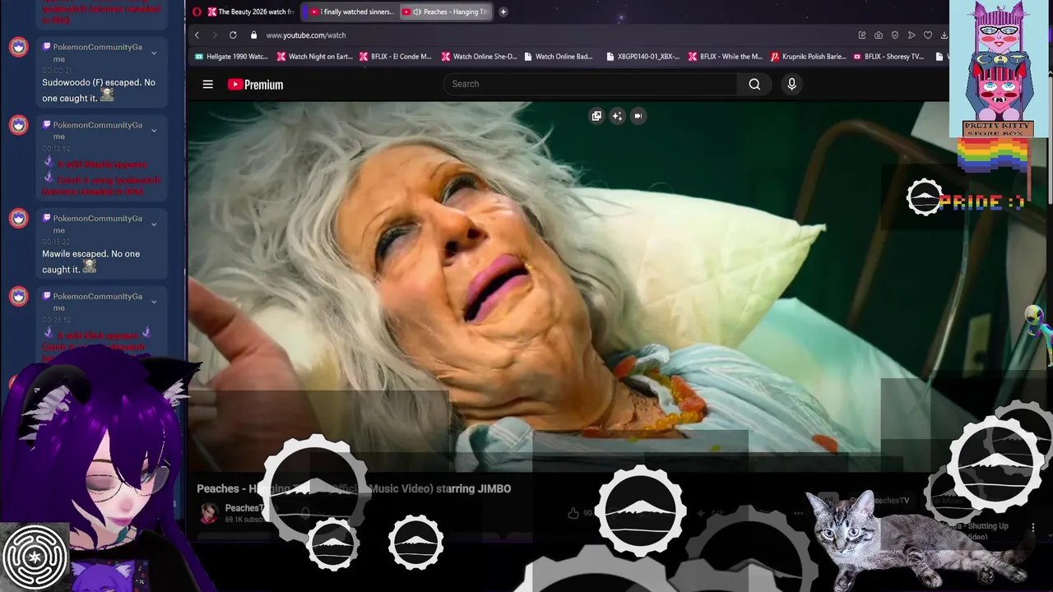1053x592 pixels.
Task: Click the browser forward arrow
Action: [x=215, y=35]
